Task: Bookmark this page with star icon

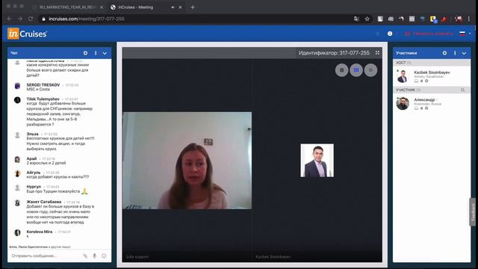Action: tap(367, 19)
